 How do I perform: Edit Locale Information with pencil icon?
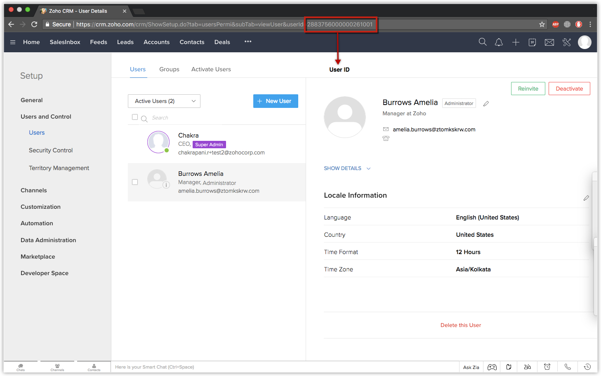(586, 198)
